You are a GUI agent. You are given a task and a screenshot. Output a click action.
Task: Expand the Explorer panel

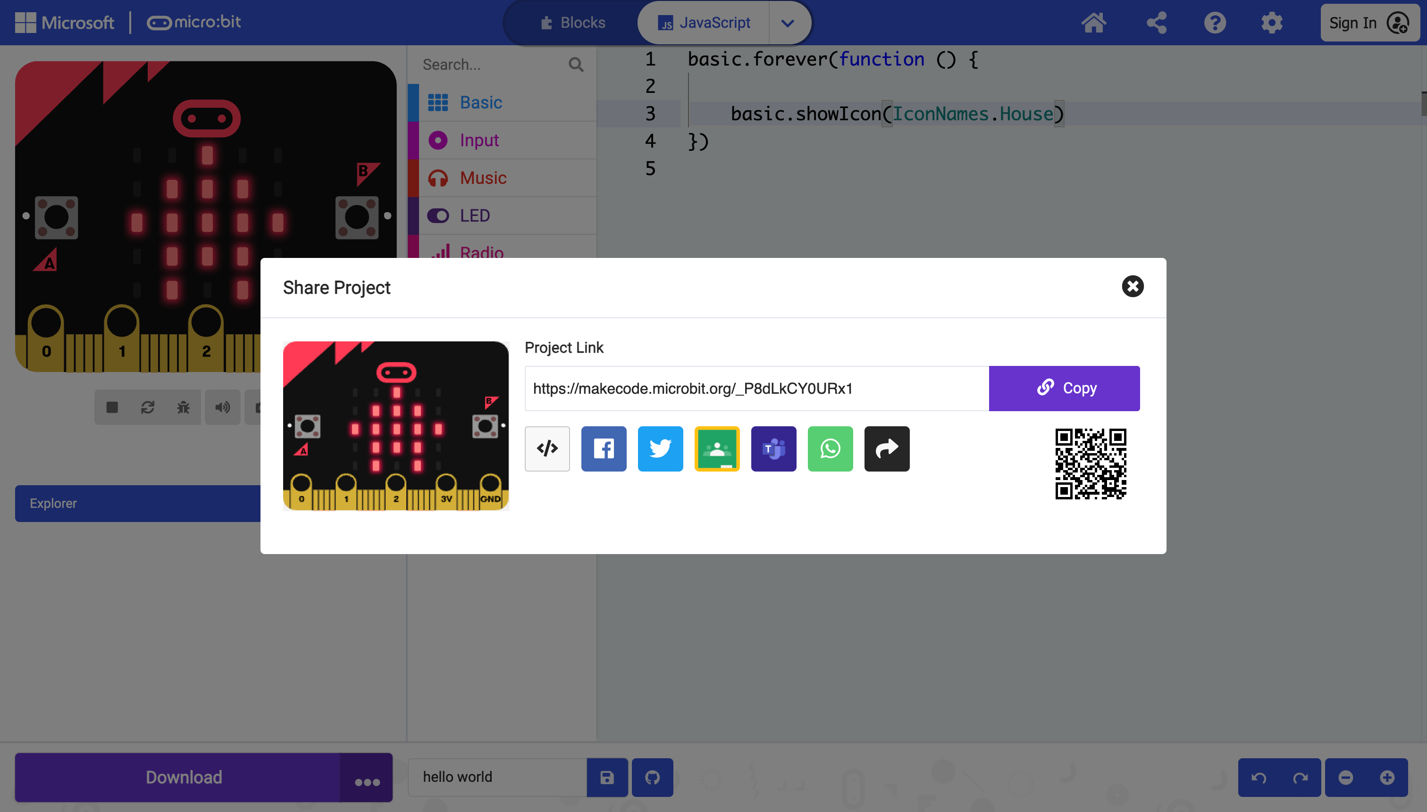click(138, 503)
